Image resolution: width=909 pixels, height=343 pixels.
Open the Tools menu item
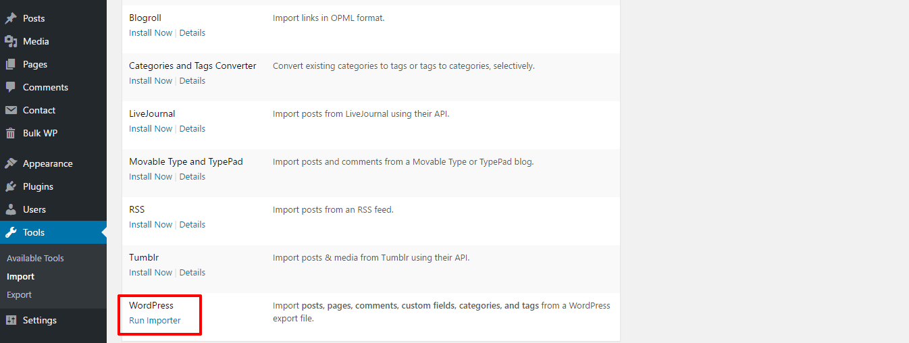point(34,232)
